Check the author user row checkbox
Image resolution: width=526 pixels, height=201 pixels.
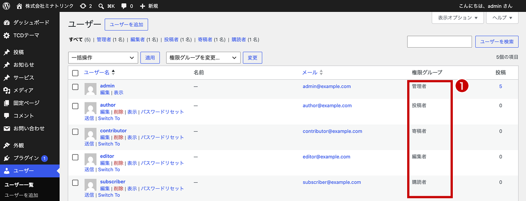(75, 106)
